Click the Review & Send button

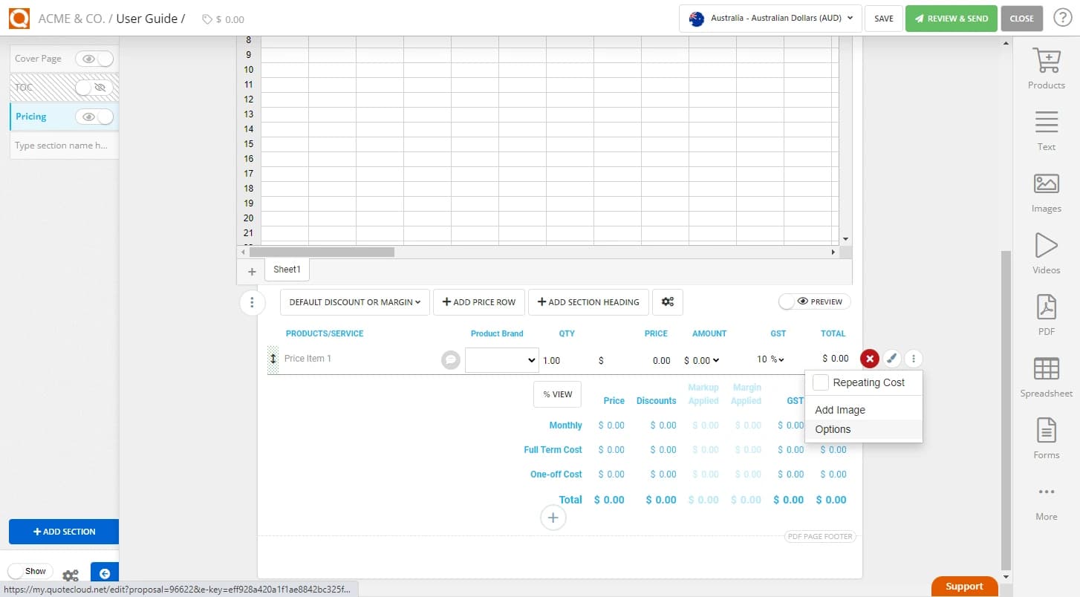tap(951, 18)
